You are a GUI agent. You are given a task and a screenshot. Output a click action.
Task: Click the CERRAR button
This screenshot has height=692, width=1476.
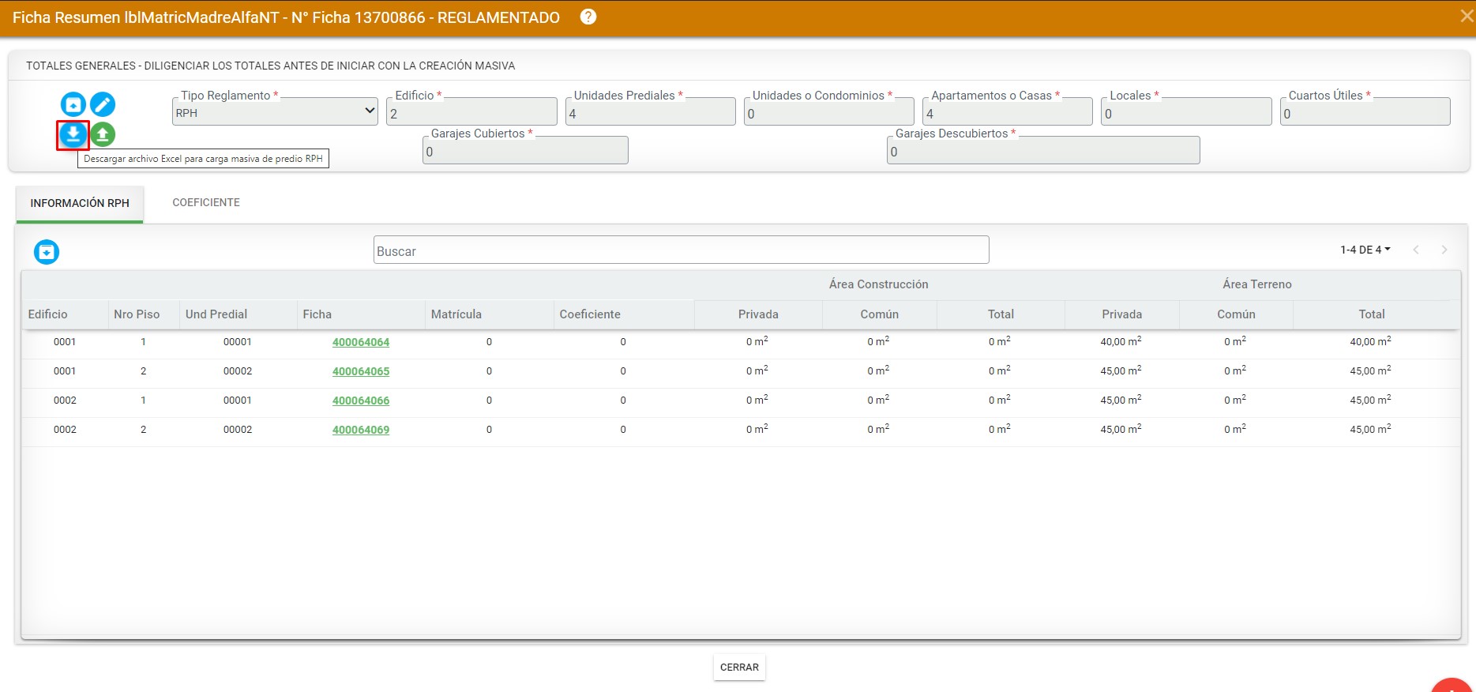point(739,668)
